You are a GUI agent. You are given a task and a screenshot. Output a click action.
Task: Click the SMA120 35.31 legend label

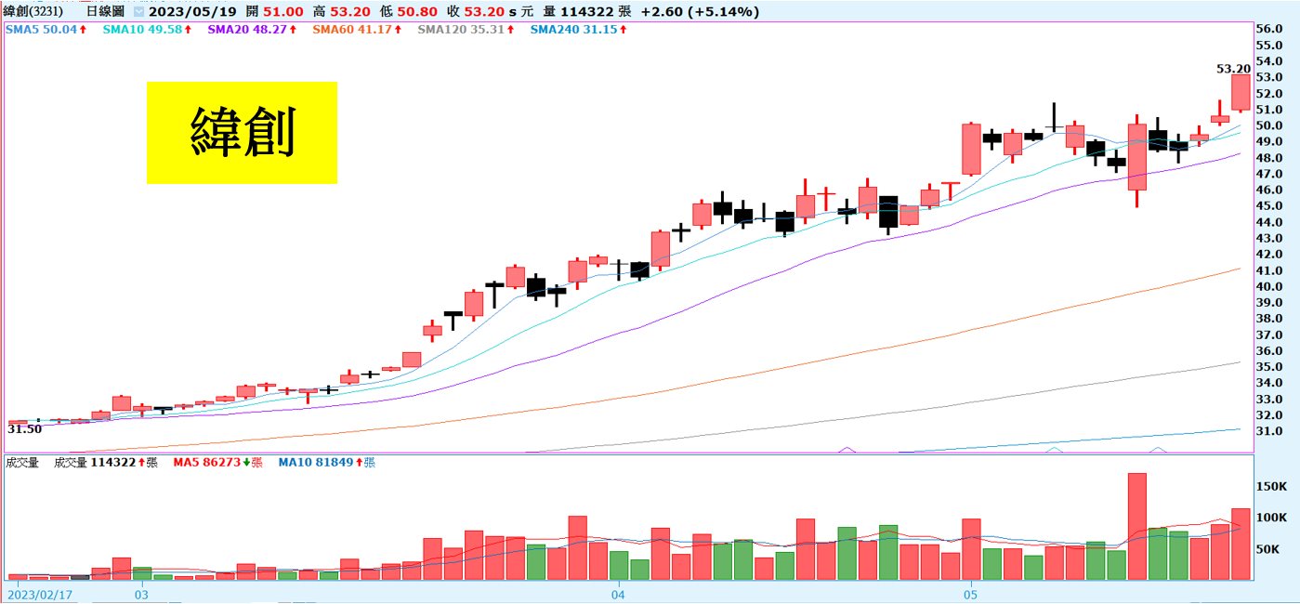point(466,30)
